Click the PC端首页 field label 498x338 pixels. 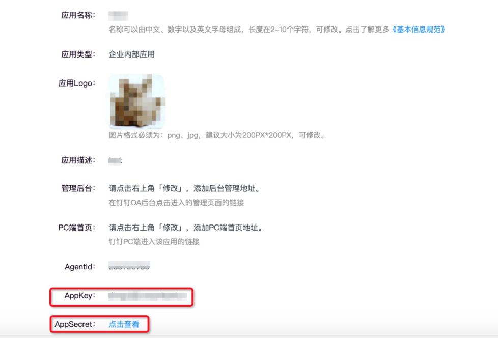[x=76, y=228]
